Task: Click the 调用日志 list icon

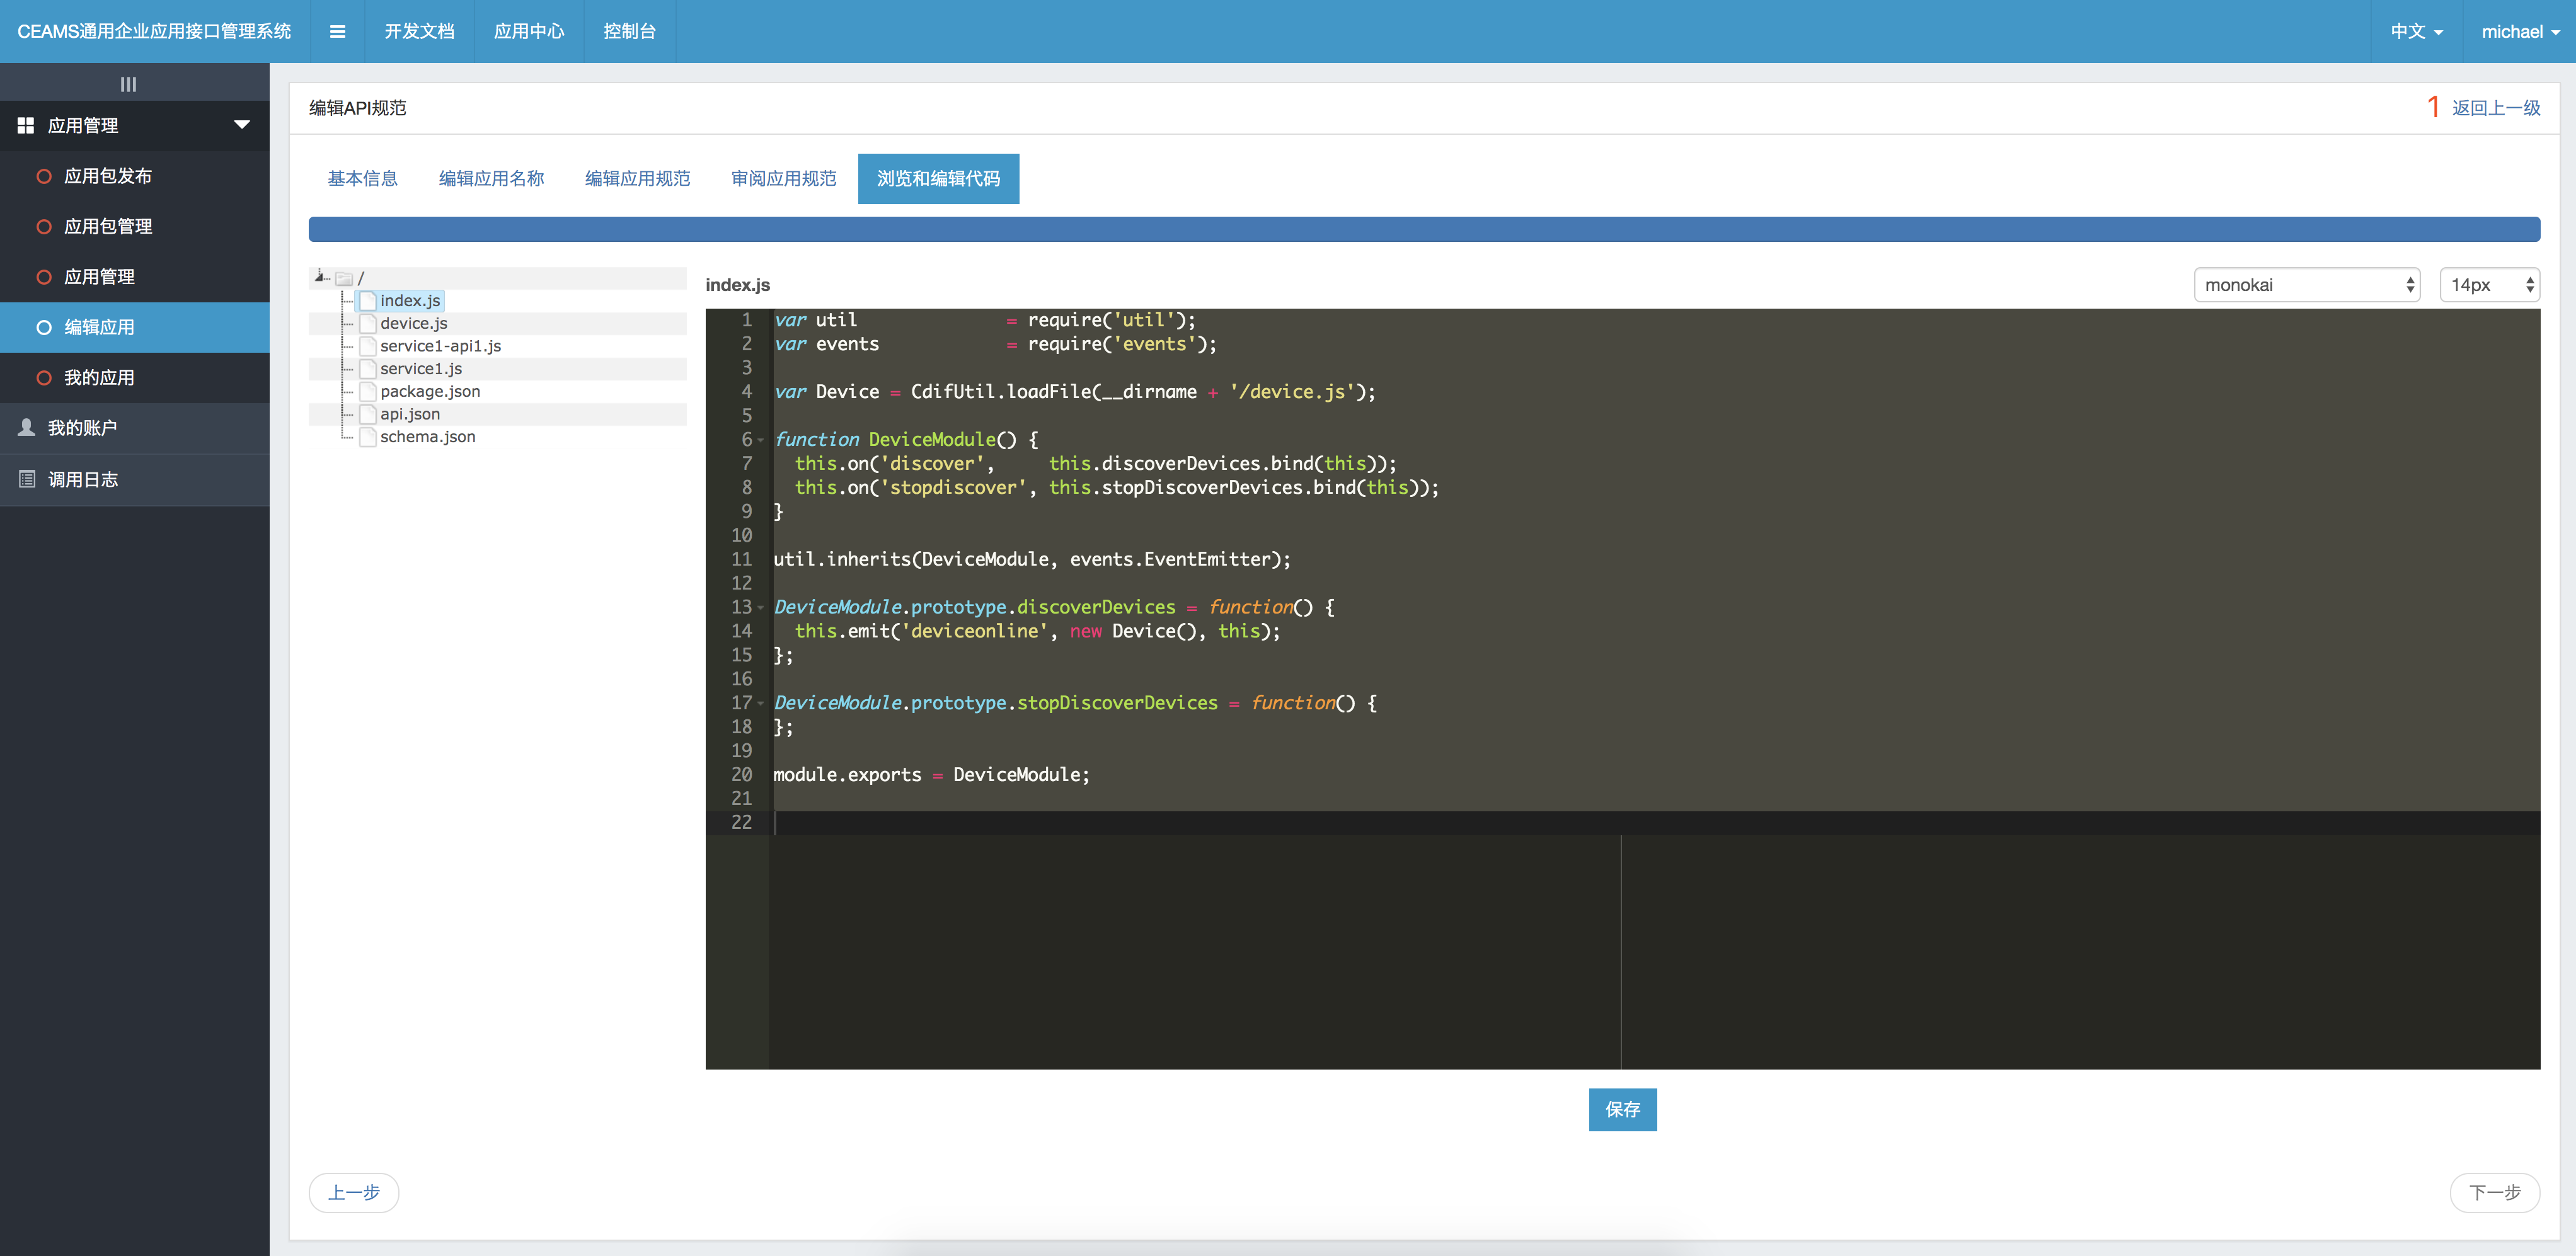Action: (x=27, y=479)
